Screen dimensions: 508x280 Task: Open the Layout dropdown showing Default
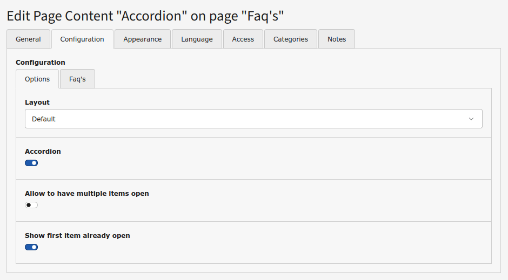tap(253, 119)
